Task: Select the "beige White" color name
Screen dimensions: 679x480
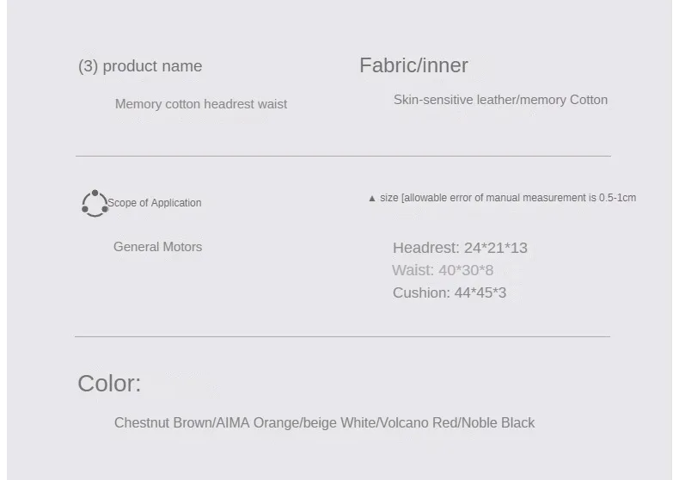Action: click(339, 423)
